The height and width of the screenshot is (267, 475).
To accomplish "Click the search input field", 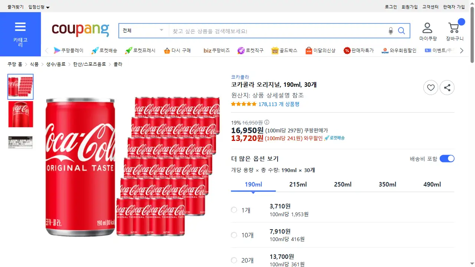I will pos(278,31).
